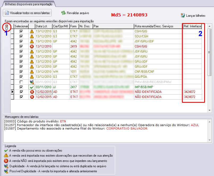Viewport: 214px width, 176px height.
Task: Click the green arrows Revalidar arquivo icon
Action: (x=63, y=13)
